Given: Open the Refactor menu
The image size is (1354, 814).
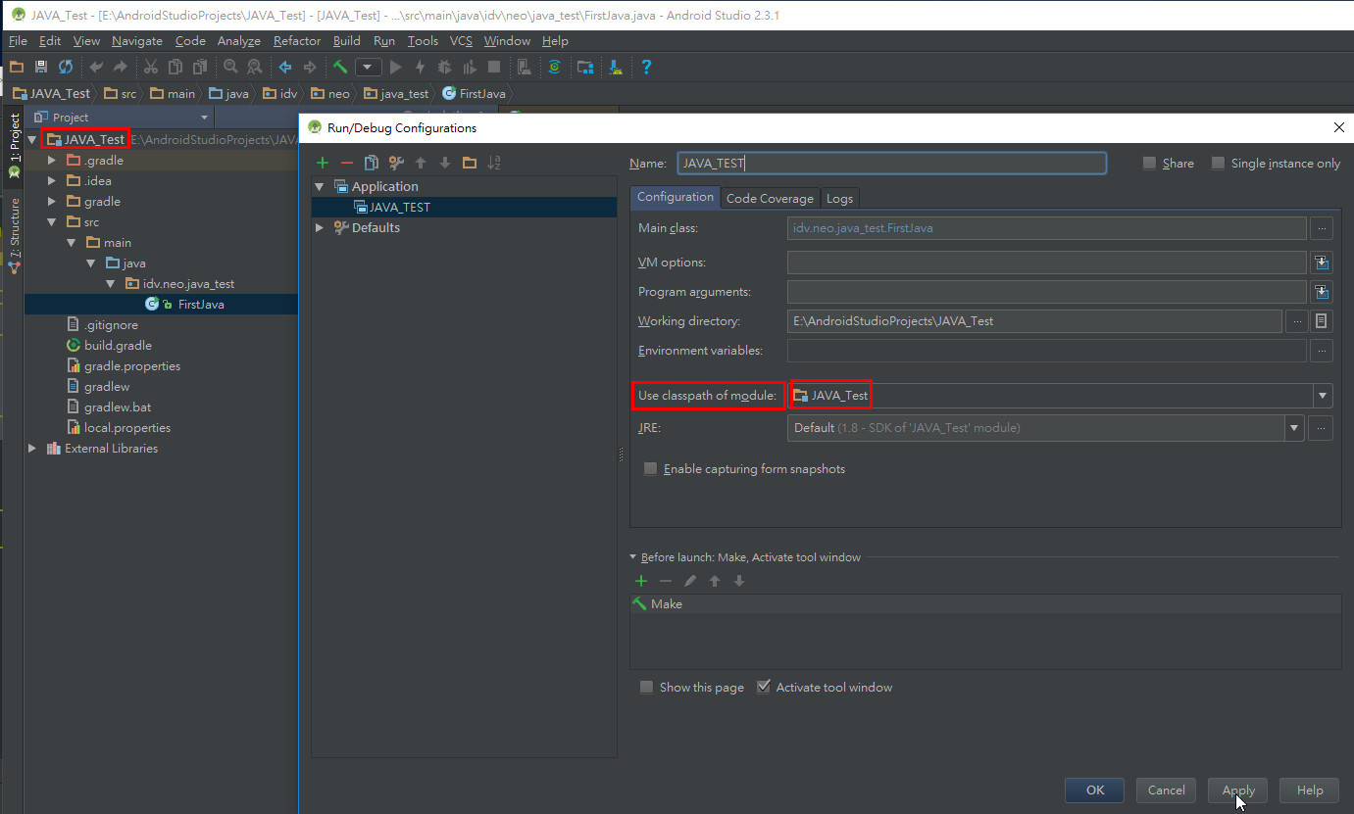Looking at the screenshot, I should 297,41.
